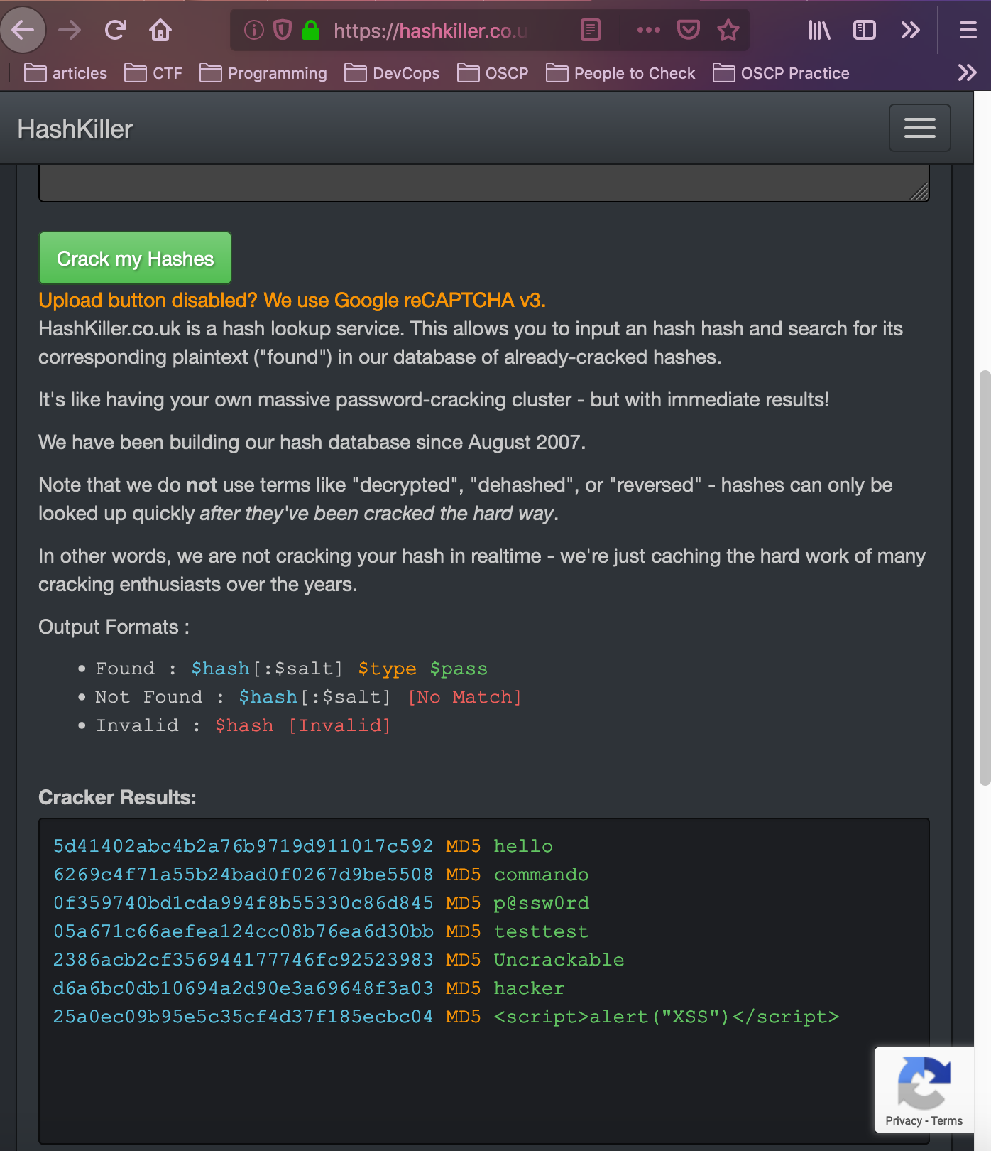This screenshot has height=1151, width=991.
Task: Open the Programming bookmark folder
Action: (x=263, y=73)
